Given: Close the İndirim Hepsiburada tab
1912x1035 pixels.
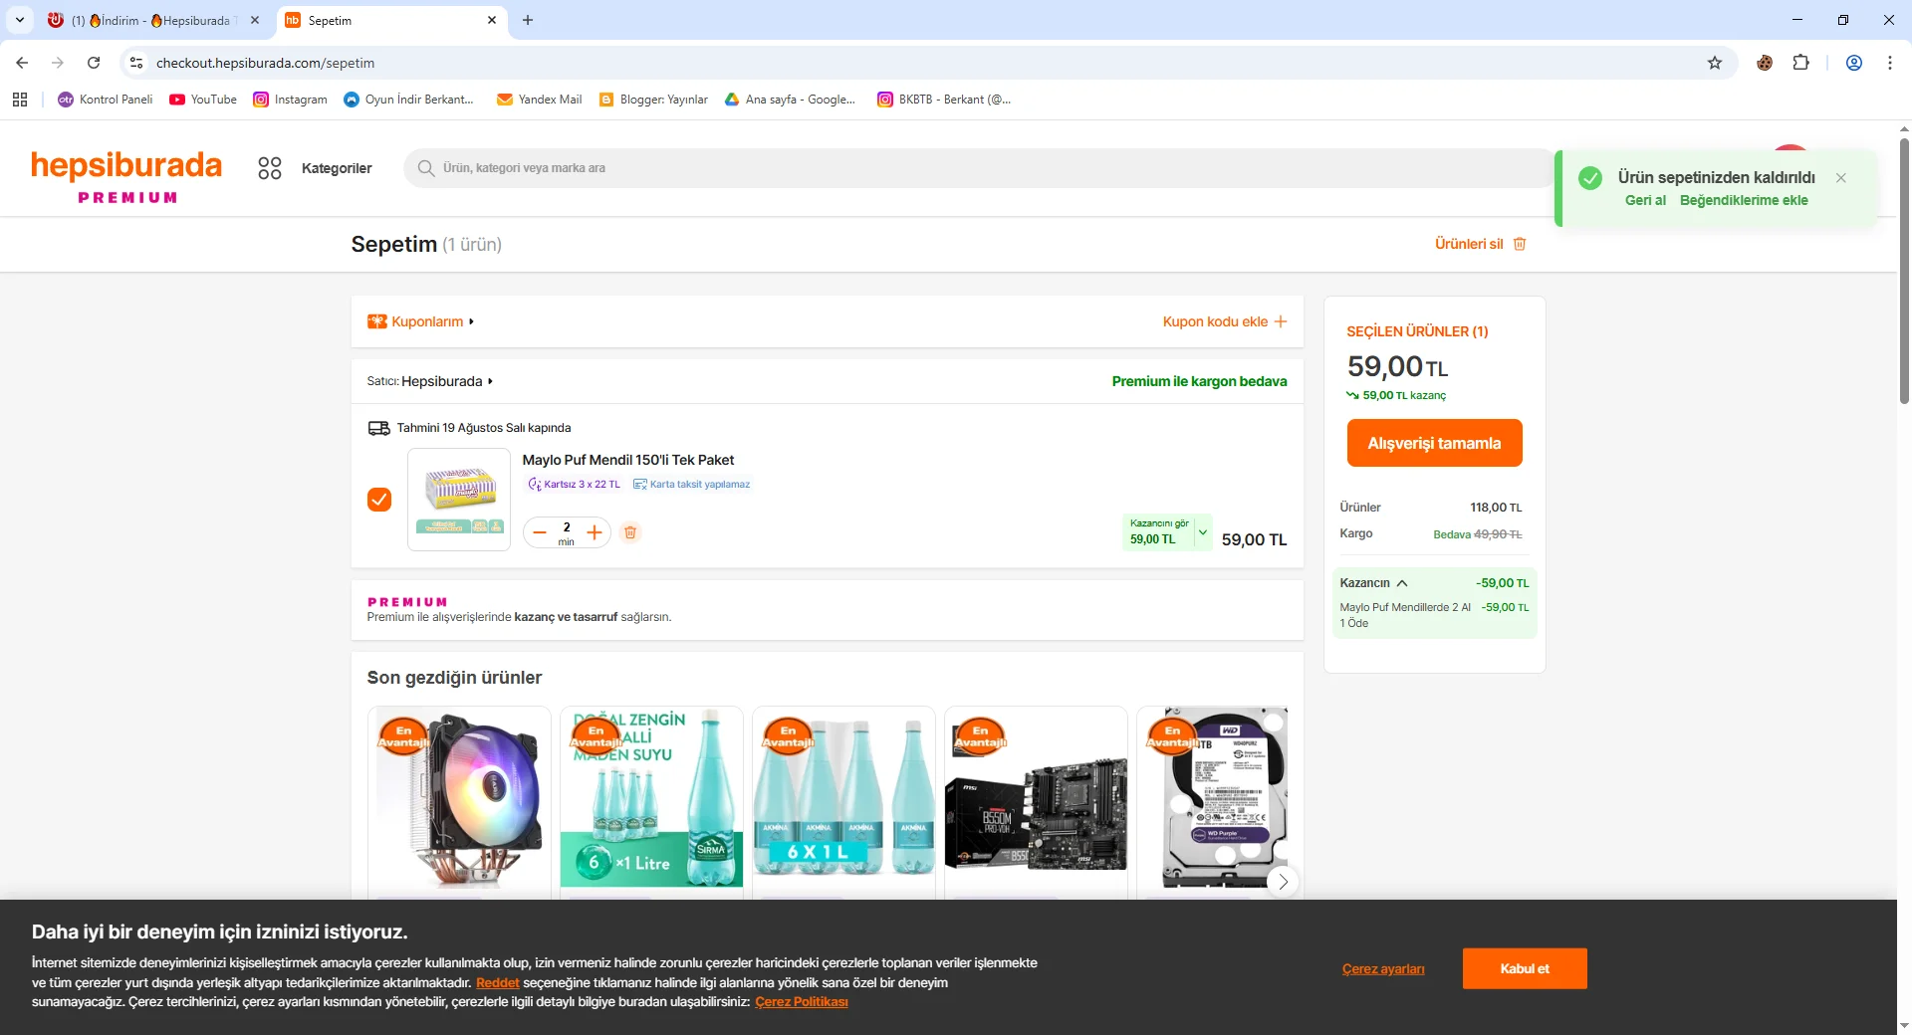Looking at the screenshot, I should [x=255, y=20].
